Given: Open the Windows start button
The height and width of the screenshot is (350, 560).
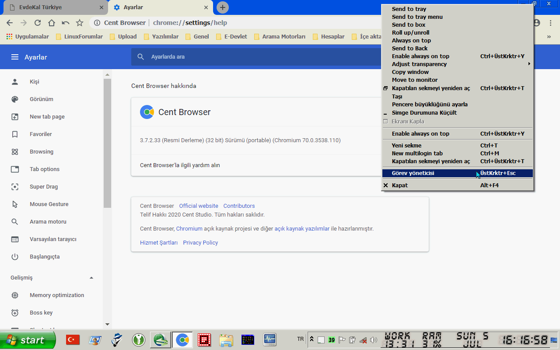Looking at the screenshot, I should tap(28, 340).
